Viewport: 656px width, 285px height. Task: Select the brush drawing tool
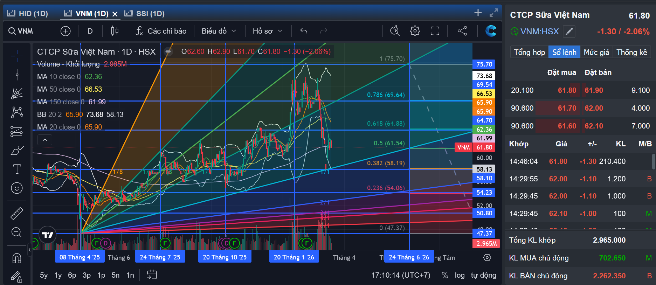click(x=17, y=151)
